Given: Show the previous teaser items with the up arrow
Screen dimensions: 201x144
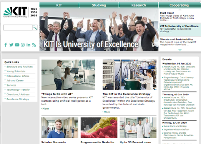Looking at the screenshot, I should 180,10.
